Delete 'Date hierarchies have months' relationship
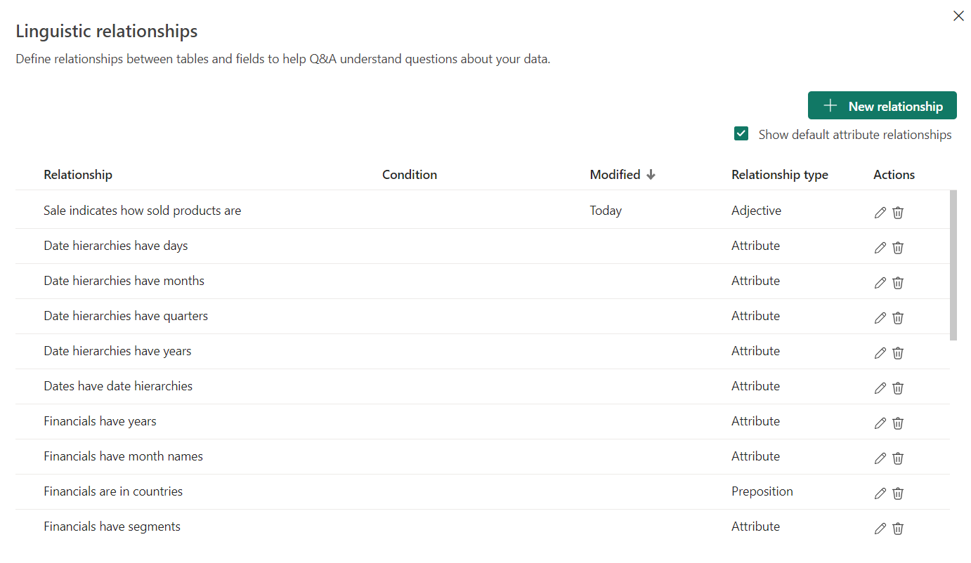This screenshot has width=971, height=563. pos(898,283)
